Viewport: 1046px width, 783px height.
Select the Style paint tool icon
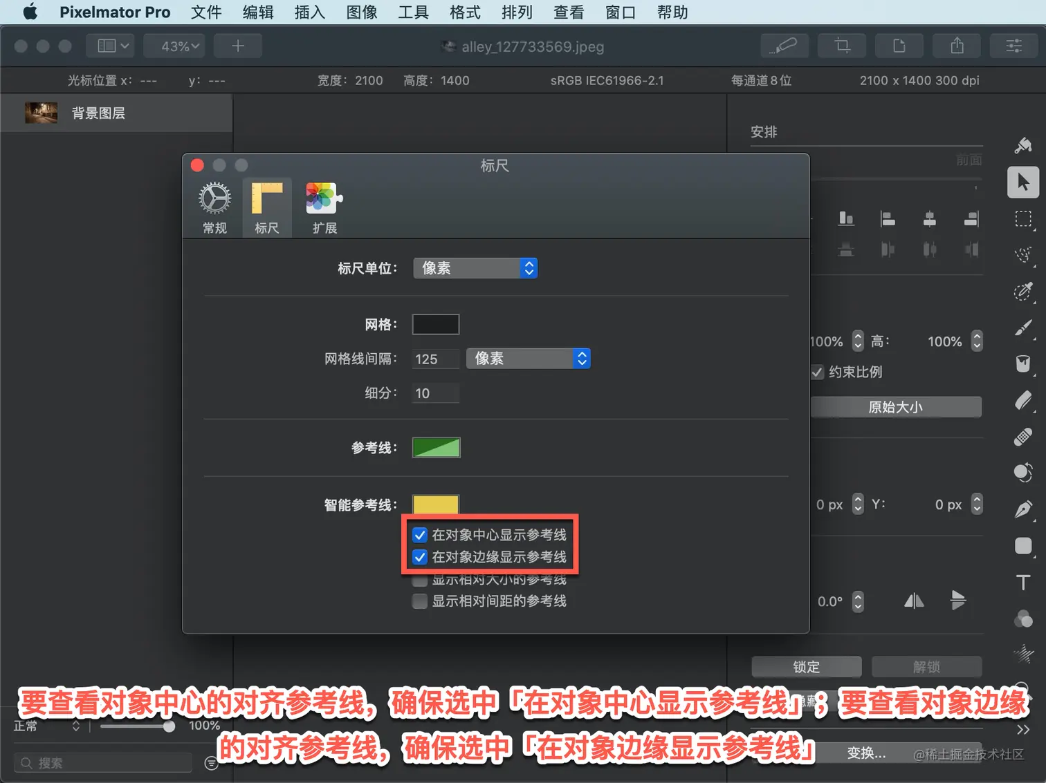coord(1023,145)
